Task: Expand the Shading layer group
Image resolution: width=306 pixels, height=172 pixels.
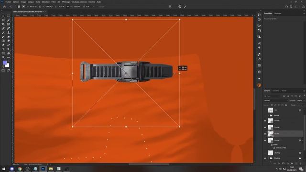Action: coord(269,158)
